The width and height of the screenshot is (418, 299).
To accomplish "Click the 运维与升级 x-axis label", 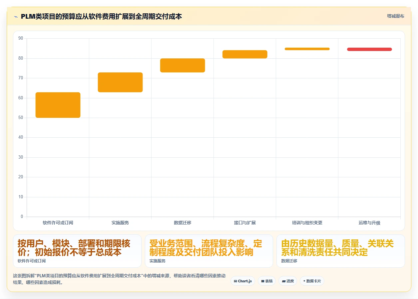I will pos(369,223).
